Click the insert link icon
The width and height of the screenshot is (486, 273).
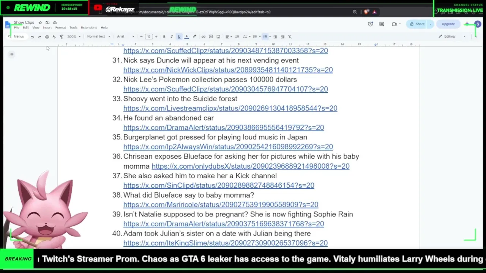coord(204,37)
